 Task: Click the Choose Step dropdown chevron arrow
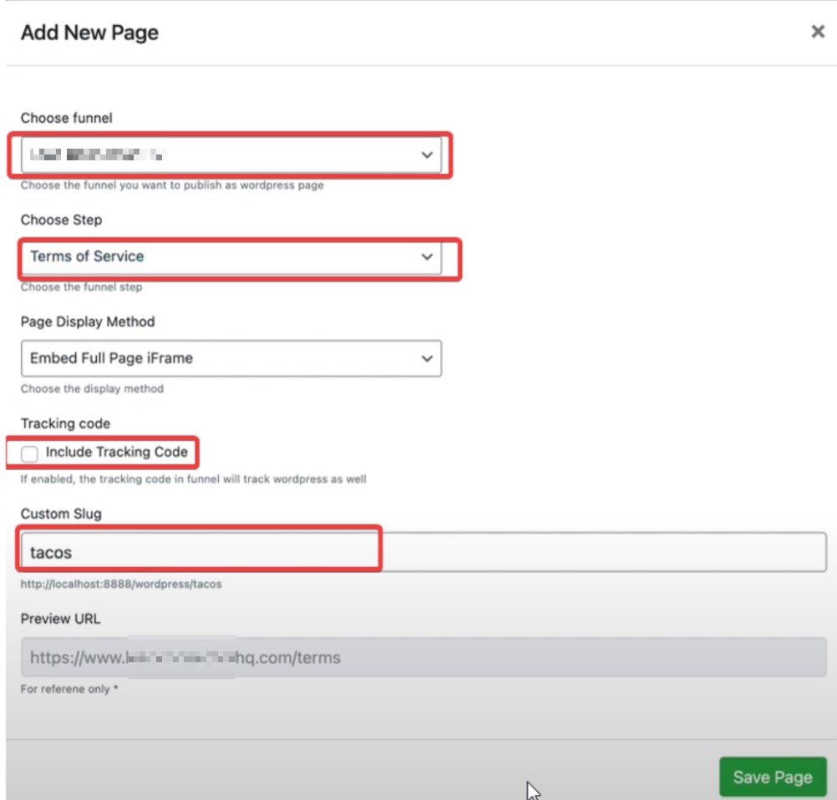coord(428,256)
